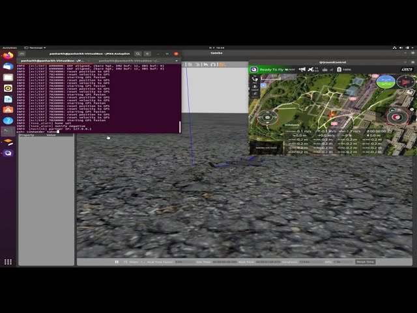The width and height of the screenshot is (417, 313).
Task: Click the Gazebo Reset Time button
Action: click(366, 262)
